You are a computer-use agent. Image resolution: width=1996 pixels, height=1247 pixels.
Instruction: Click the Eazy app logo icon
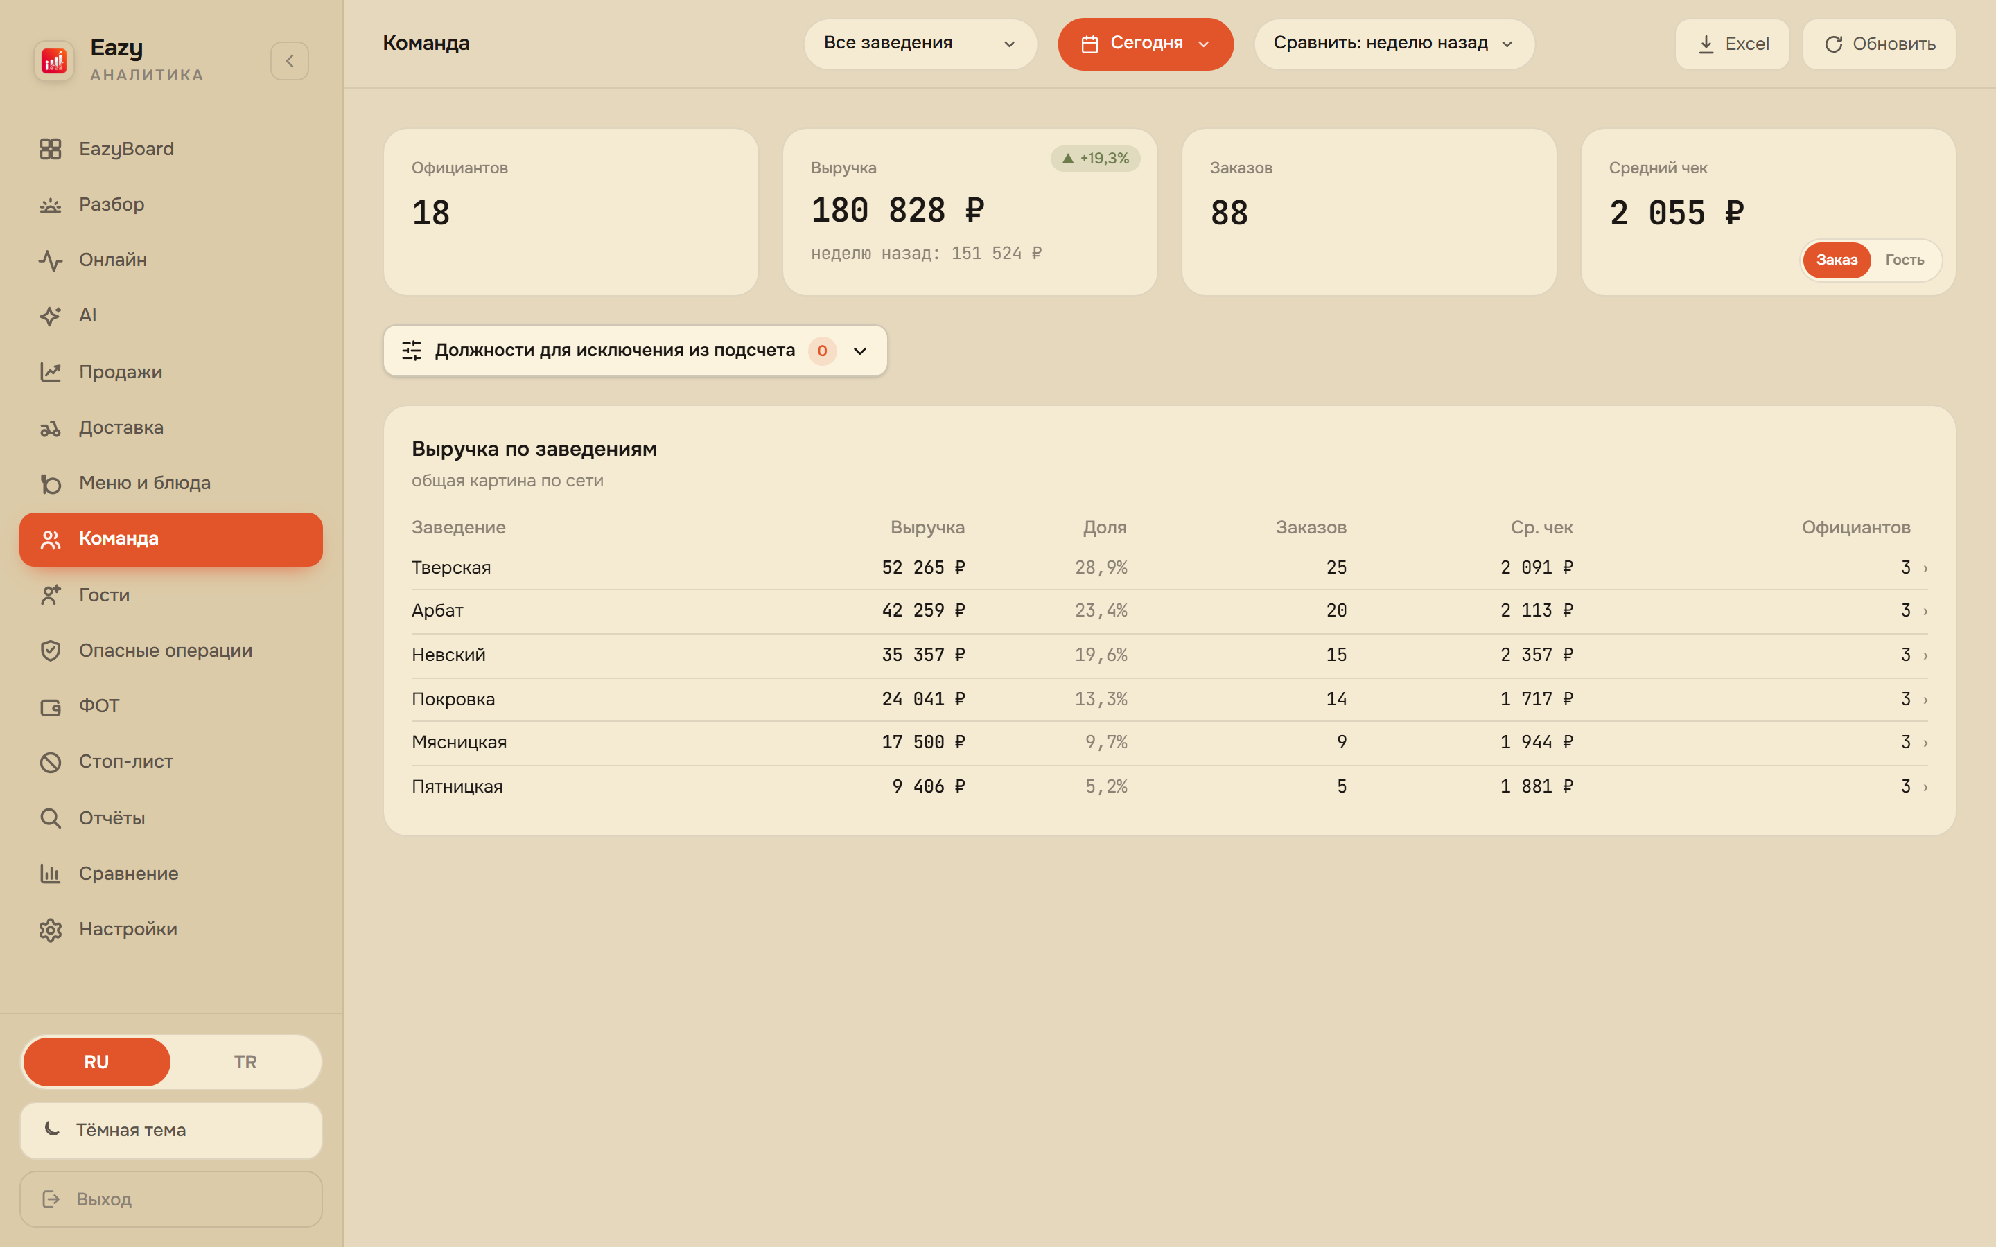click(x=53, y=61)
